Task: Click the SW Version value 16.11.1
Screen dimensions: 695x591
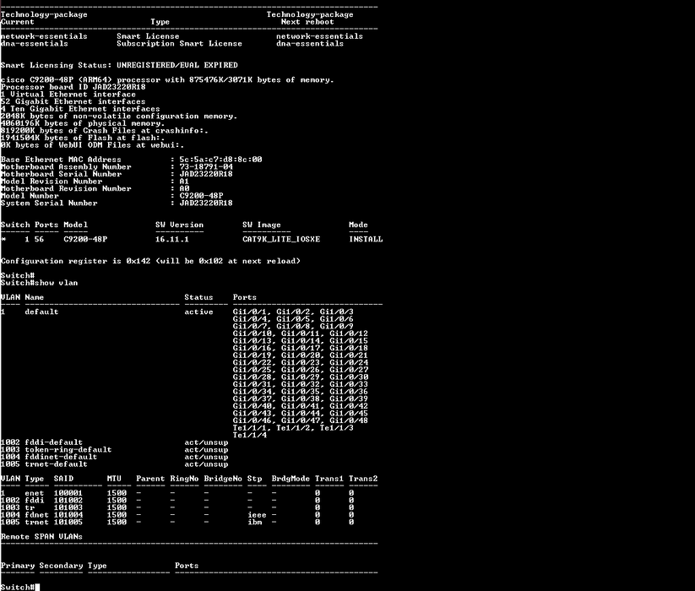Action: [172, 239]
